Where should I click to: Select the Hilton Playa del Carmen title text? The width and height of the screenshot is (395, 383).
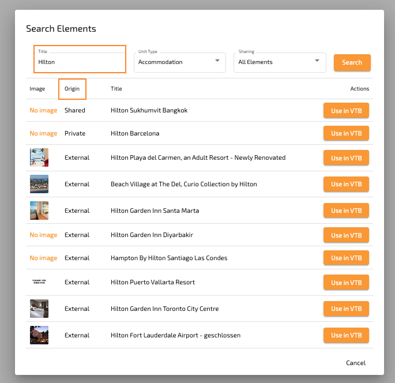tap(198, 157)
